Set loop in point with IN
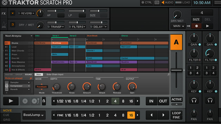Image resolution: width=221 pixels, height=124 pixels. (151, 101)
